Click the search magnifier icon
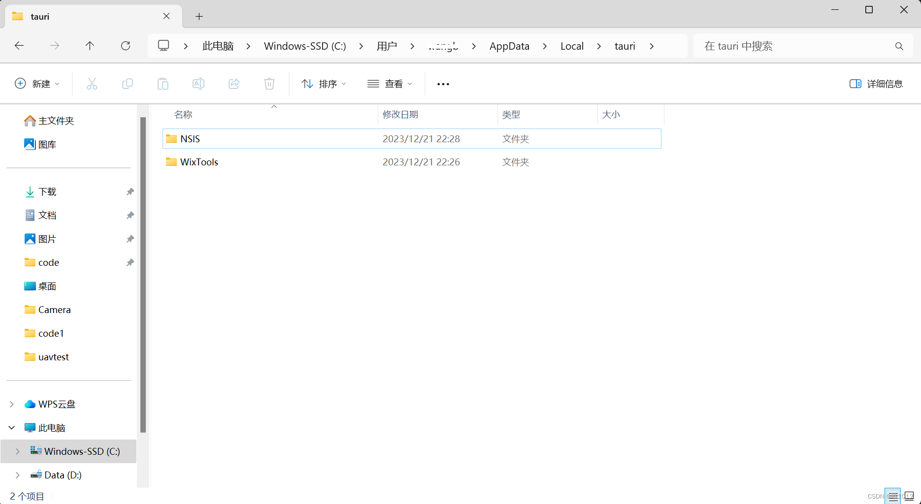The width and height of the screenshot is (921, 504). point(899,46)
